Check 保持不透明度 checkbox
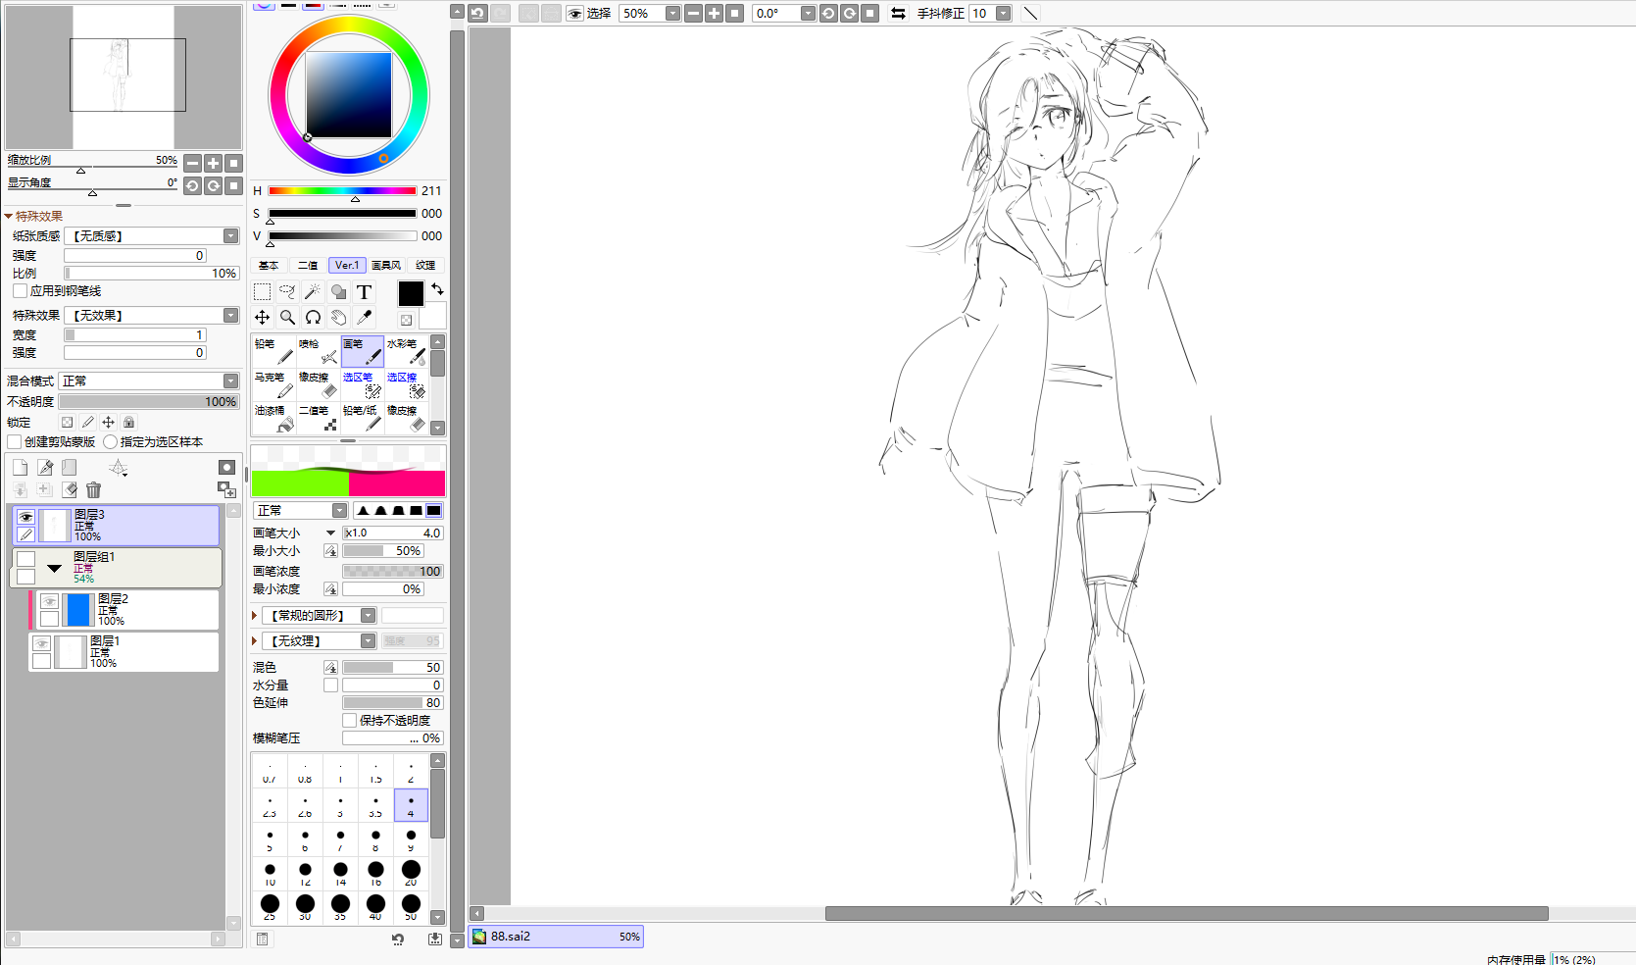The image size is (1636, 965). (349, 720)
